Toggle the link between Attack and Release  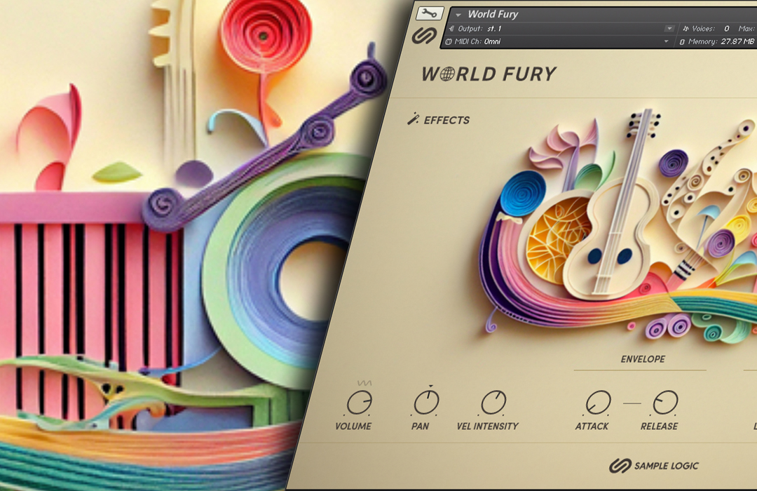point(632,403)
